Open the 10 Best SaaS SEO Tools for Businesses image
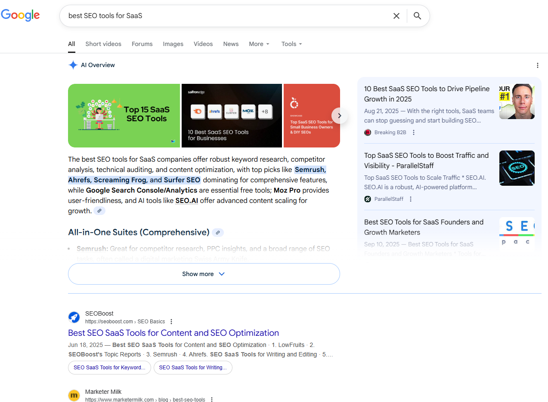This screenshot has height=402, width=548. (232, 116)
